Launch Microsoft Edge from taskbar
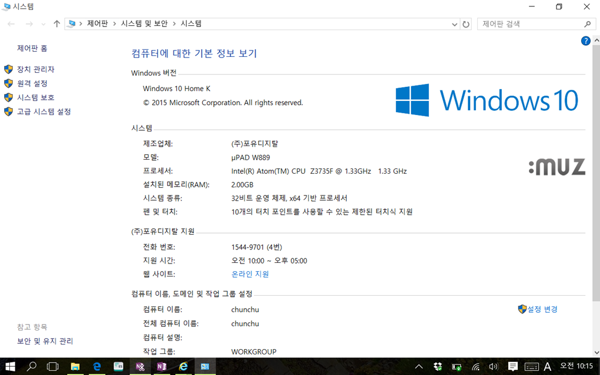The width and height of the screenshot is (600, 375). (97, 367)
